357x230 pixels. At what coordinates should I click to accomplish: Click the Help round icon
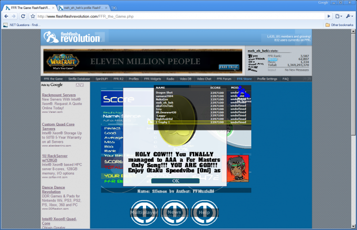pyautogui.click(x=204, y=212)
